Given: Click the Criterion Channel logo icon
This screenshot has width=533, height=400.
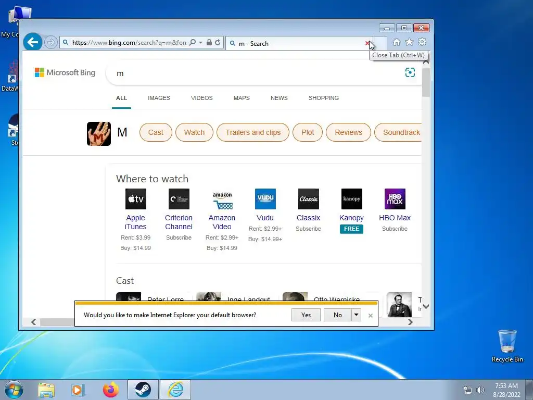Looking at the screenshot, I should click(x=179, y=199).
